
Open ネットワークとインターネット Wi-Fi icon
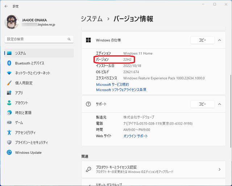9,73
